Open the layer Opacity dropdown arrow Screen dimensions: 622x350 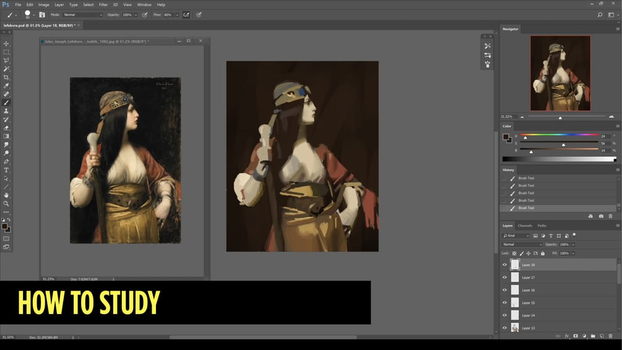(x=573, y=245)
